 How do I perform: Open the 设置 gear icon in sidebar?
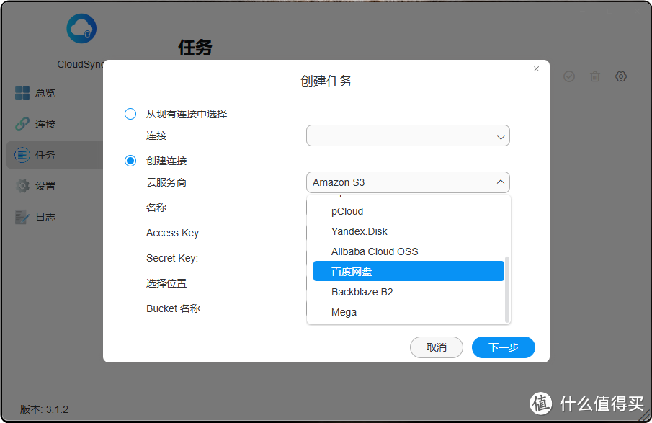coord(22,186)
